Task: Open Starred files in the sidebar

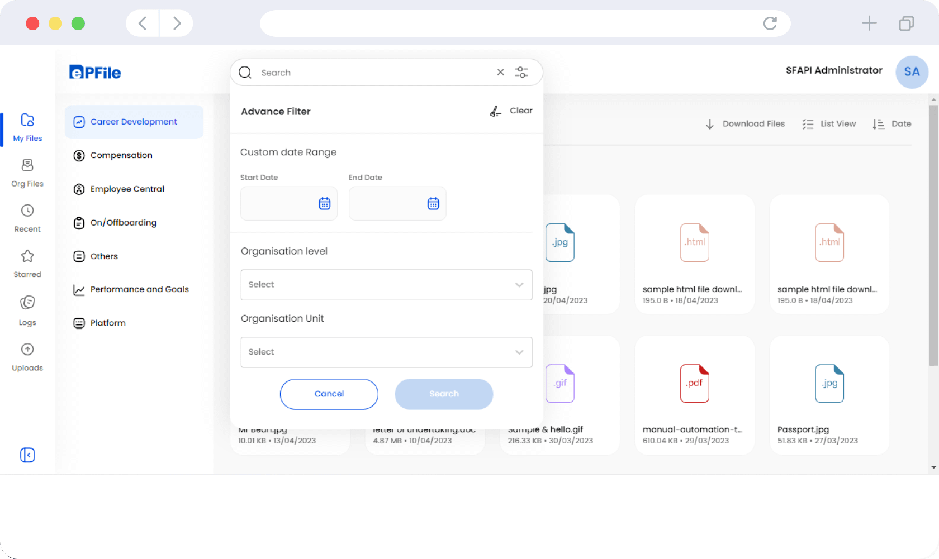Action: tap(27, 263)
